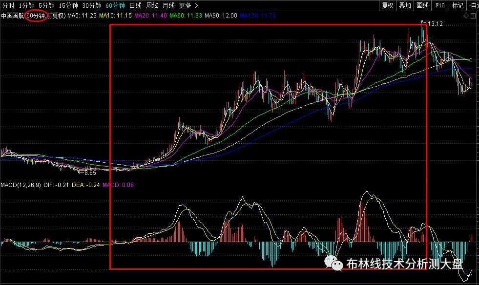The image size is (479, 285).
Task: Switch to the 周线 weekly chart
Action: 152,5
